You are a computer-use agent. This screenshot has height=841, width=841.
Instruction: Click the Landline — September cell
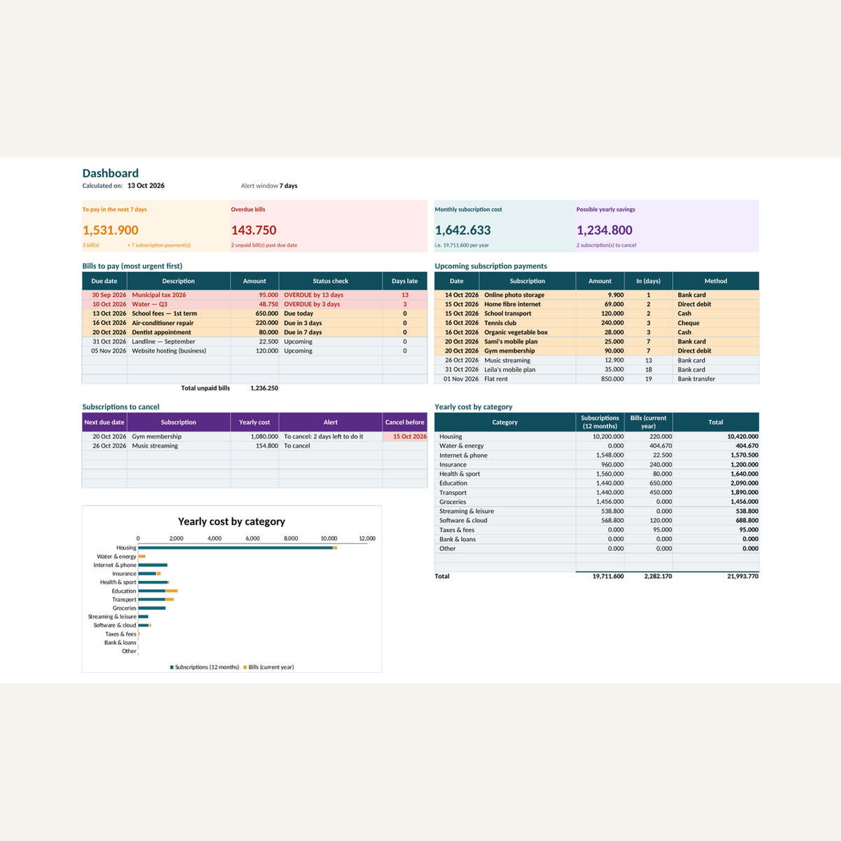(179, 341)
